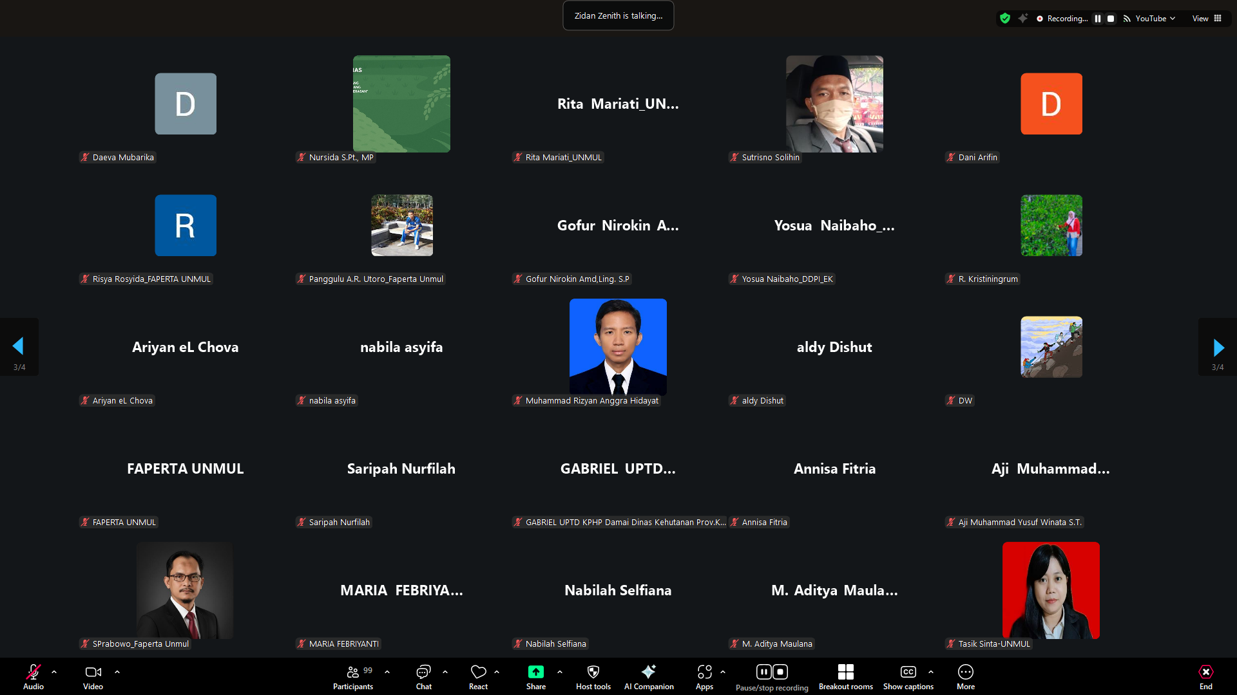Viewport: 1237px width, 695px height.
Task: Open the Chat panel
Action: click(423, 676)
